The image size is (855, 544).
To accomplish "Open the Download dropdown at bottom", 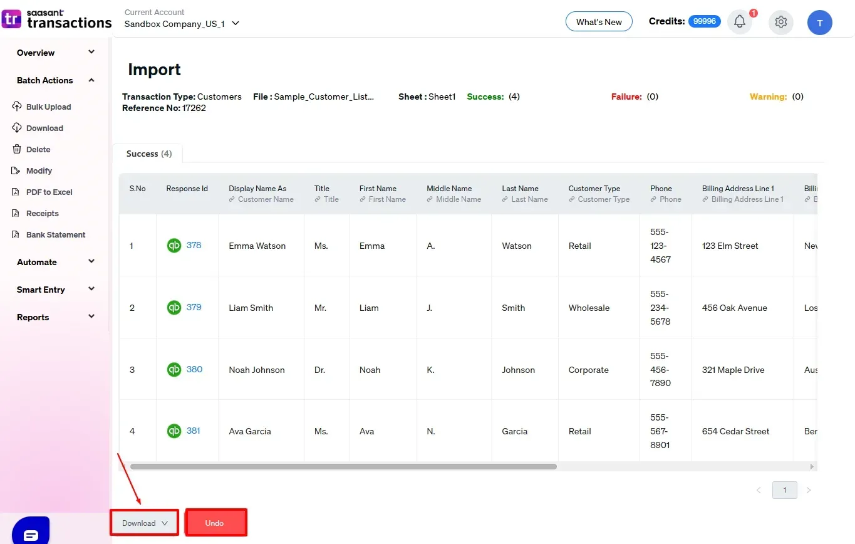I will coord(145,523).
